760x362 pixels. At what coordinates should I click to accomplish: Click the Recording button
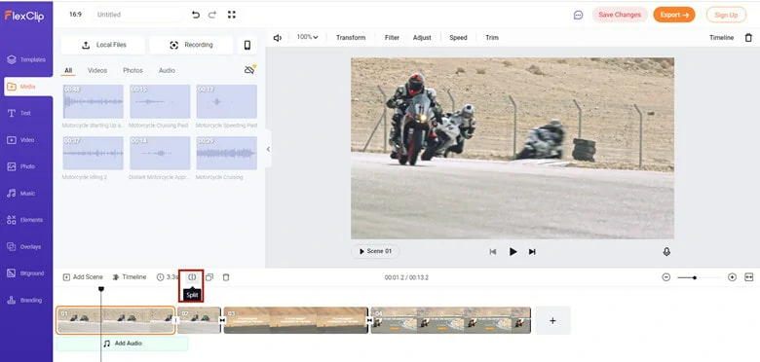tap(191, 45)
